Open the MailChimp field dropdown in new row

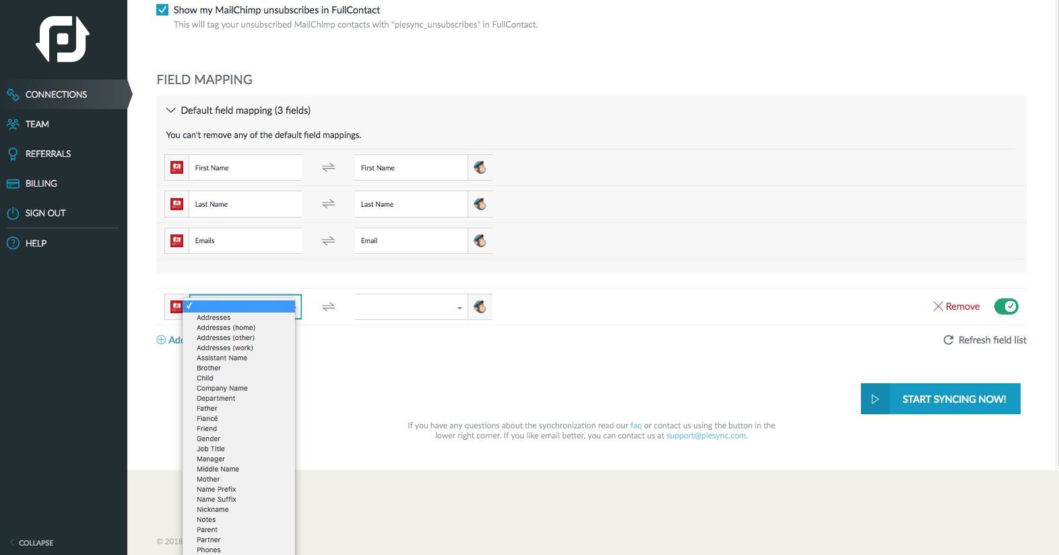pos(411,306)
